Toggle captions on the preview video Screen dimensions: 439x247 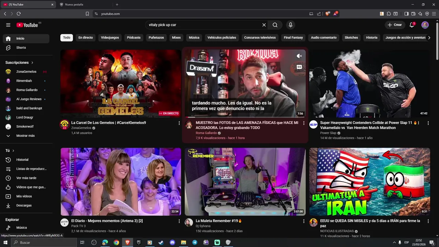[x=299, y=67]
